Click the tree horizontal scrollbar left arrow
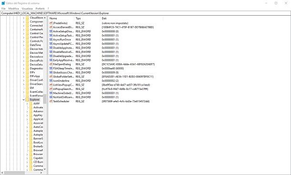 click(x=2, y=173)
